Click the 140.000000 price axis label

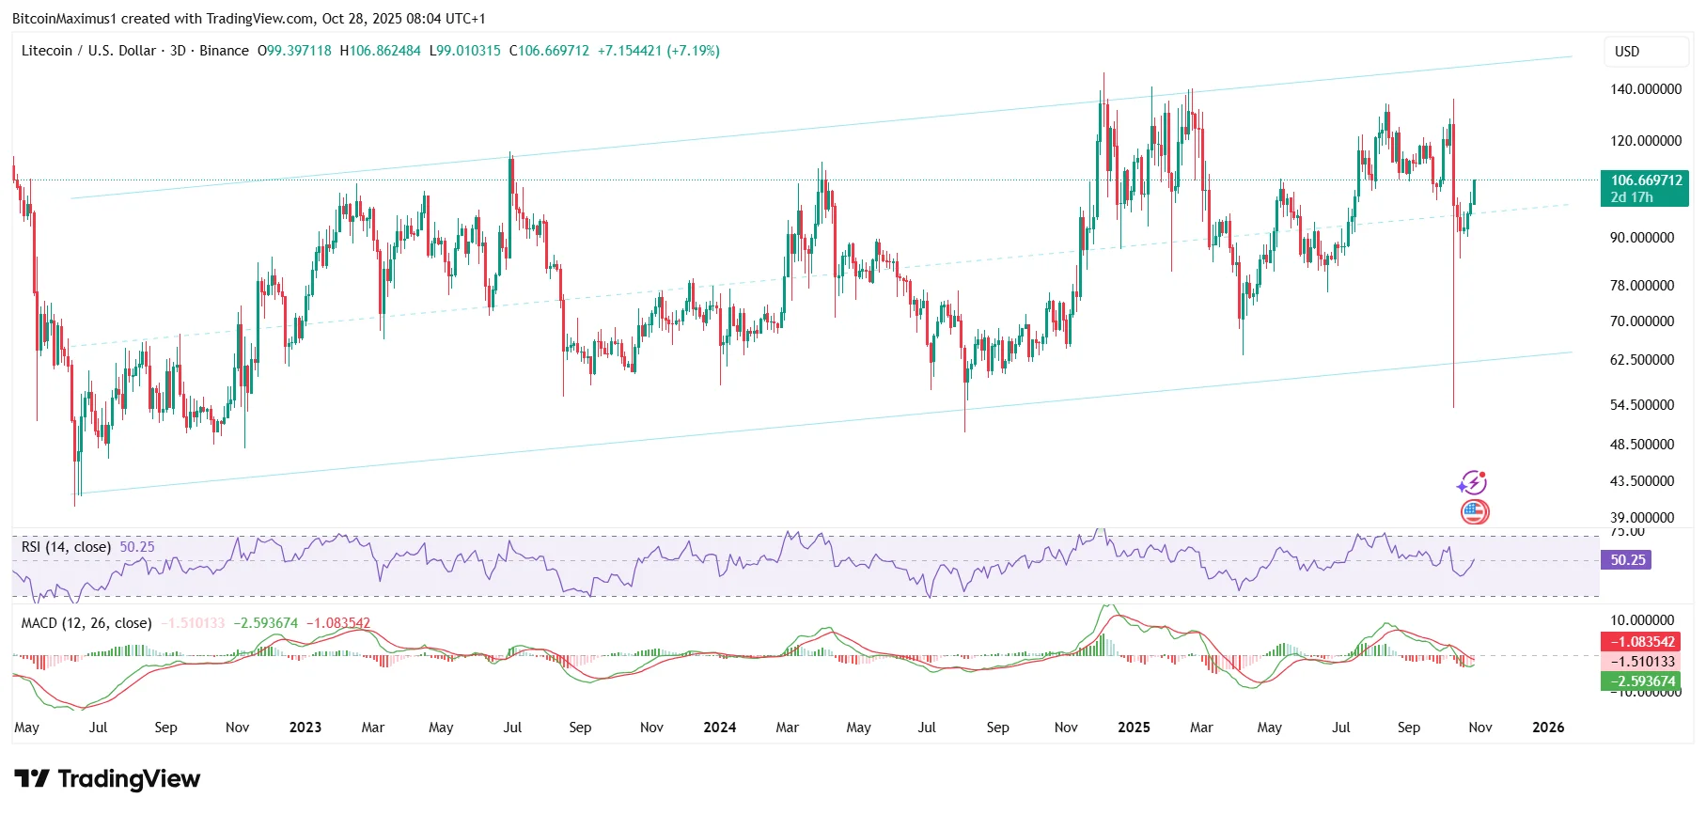point(1646,89)
